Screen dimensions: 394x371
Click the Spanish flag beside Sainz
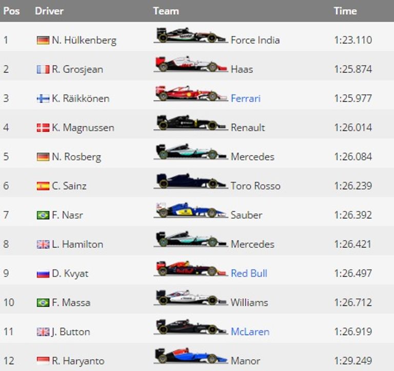43,186
